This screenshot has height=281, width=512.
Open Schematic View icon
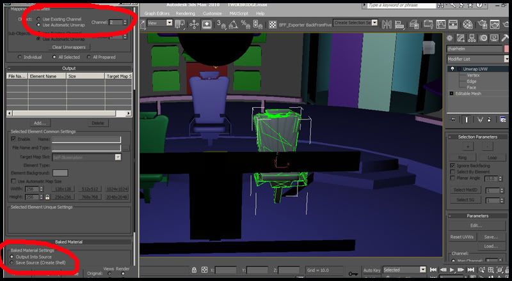[x=453, y=24]
